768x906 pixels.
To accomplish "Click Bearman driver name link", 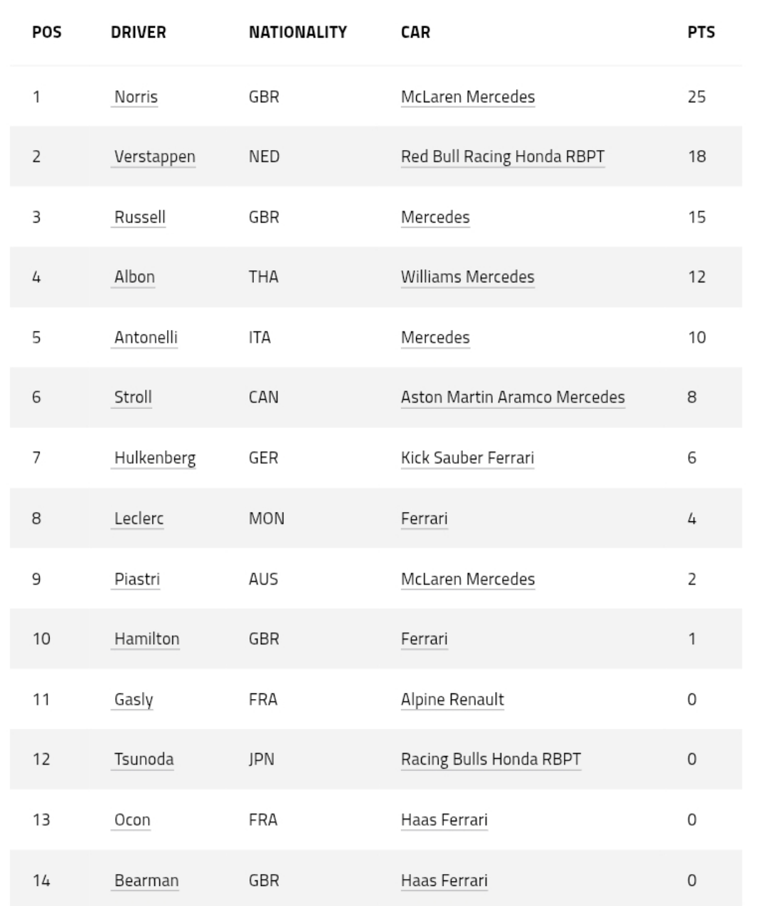I will [146, 880].
